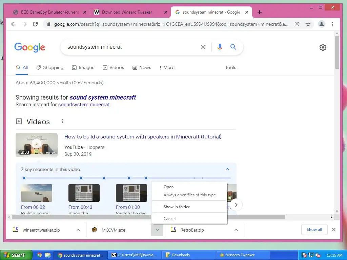Click the network tray icon
The width and height of the screenshot is (347, 260).
[x=311, y=255]
